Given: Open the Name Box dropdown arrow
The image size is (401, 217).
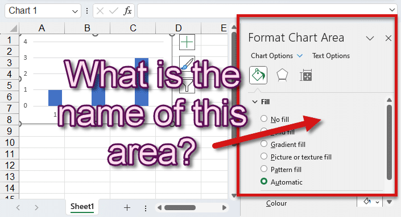Looking at the screenshot, I should [x=75, y=11].
